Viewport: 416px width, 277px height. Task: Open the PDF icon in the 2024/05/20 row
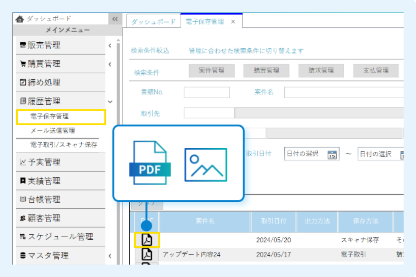tap(147, 240)
